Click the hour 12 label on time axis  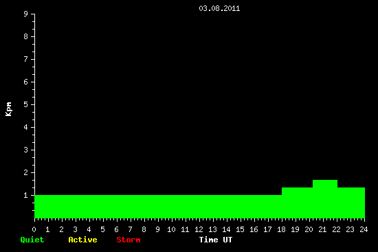[199, 229]
